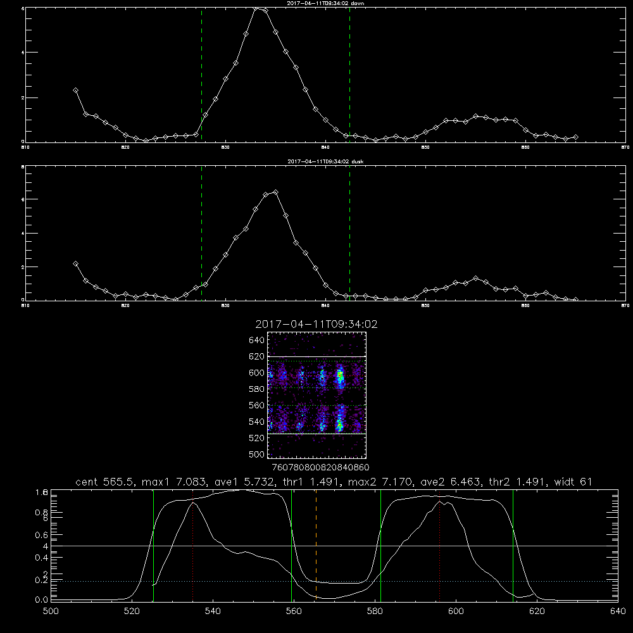Click the orange dashed center line at 565.5
Viewport: 633px width, 633px height.
click(x=316, y=546)
